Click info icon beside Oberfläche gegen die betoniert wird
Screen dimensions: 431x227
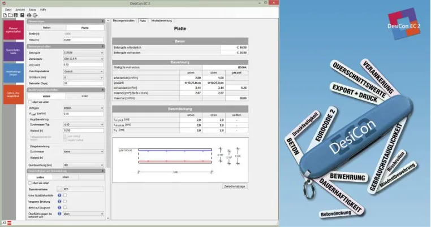coord(59,213)
